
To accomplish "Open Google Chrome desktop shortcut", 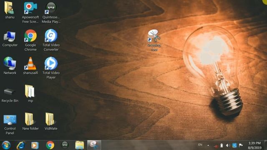I will coord(30,40).
